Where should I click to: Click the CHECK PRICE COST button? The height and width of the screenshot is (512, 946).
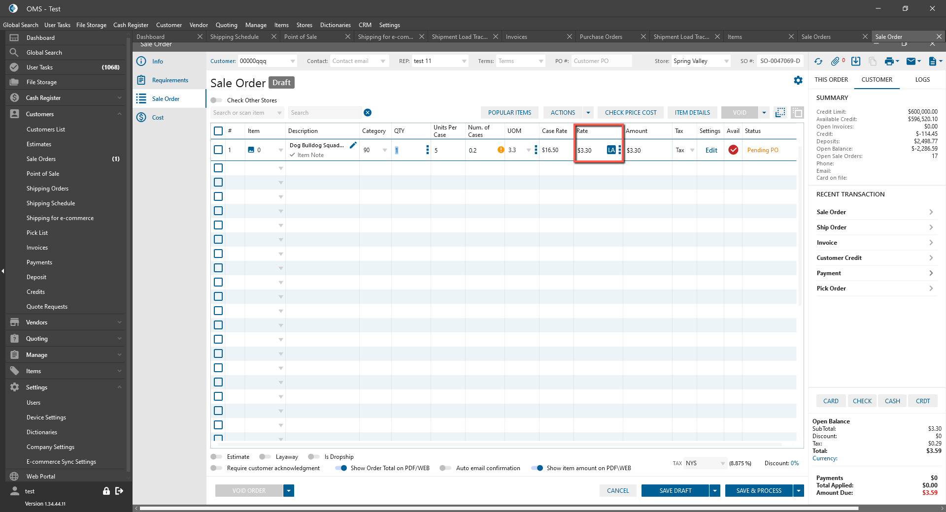pos(631,113)
